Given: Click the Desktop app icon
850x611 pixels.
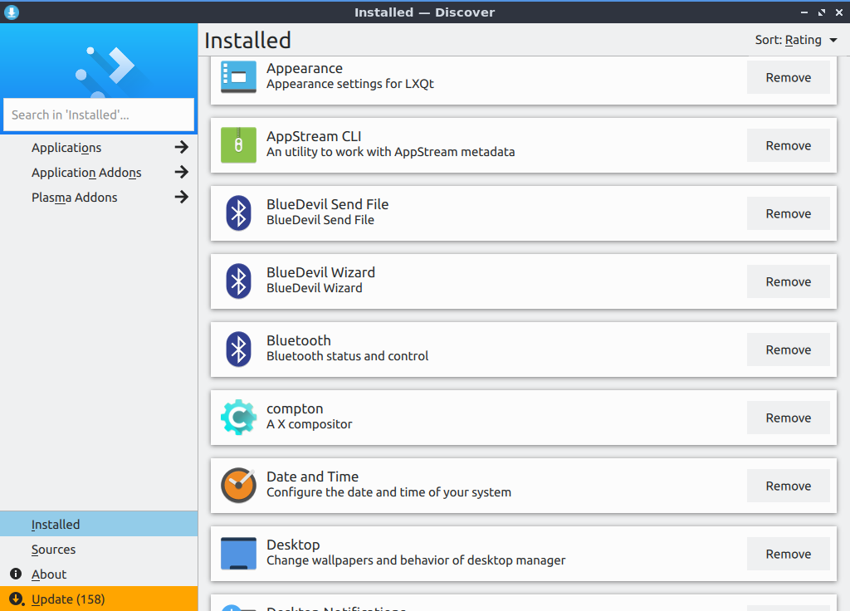Looking at the screenshot, I should point(239,554).
